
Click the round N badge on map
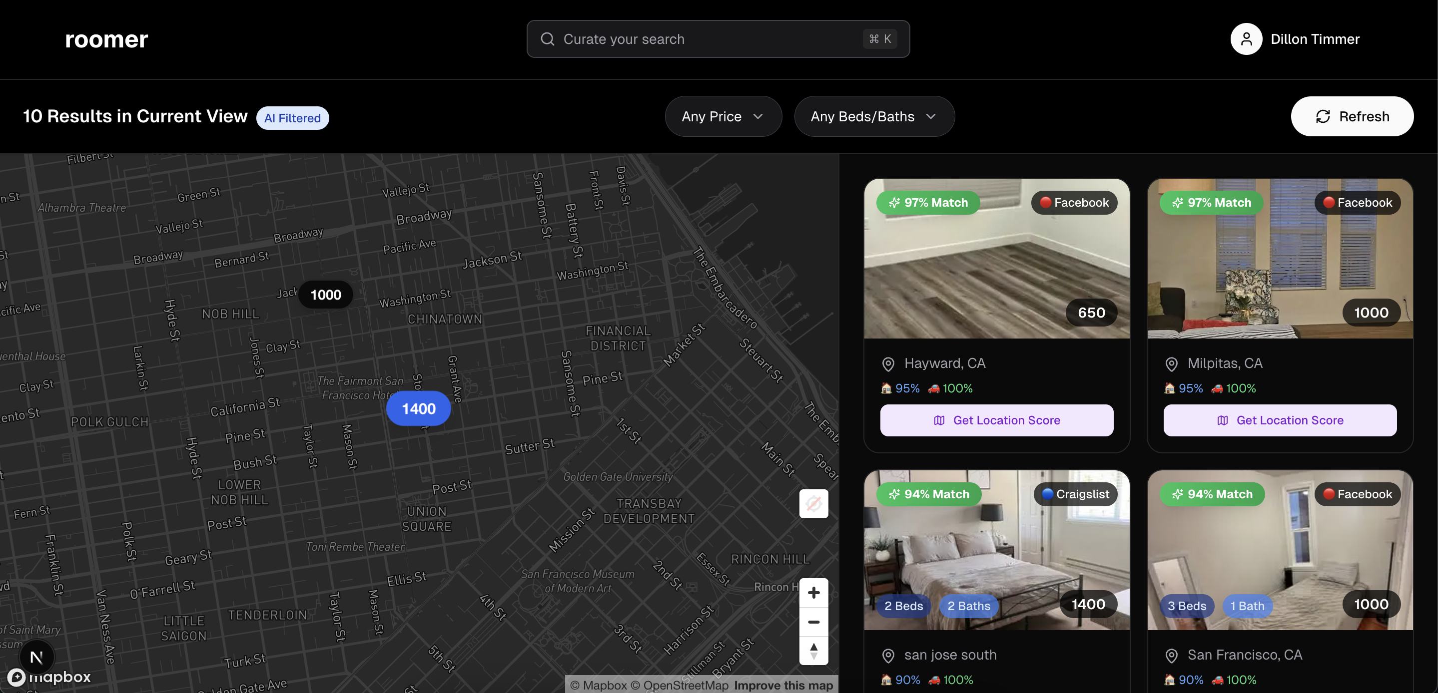tap(36, 657)
